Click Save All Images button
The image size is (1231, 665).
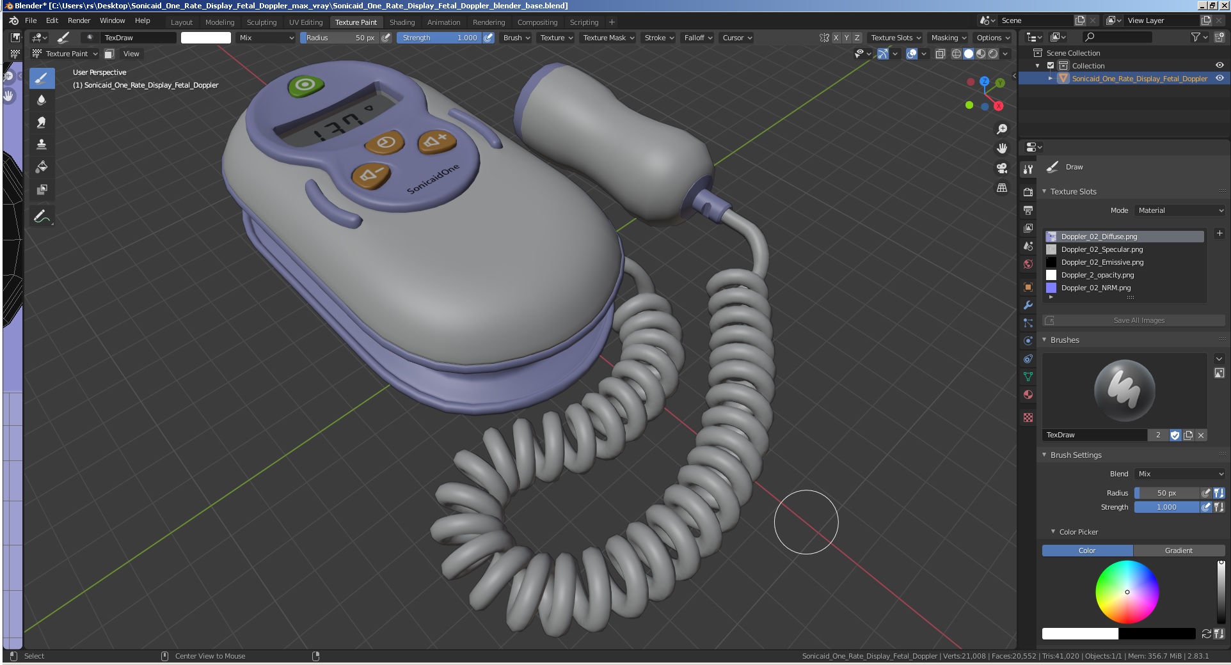tap(1134, 320)
